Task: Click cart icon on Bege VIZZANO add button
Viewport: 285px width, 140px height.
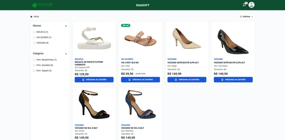Action: pos(176,80)
